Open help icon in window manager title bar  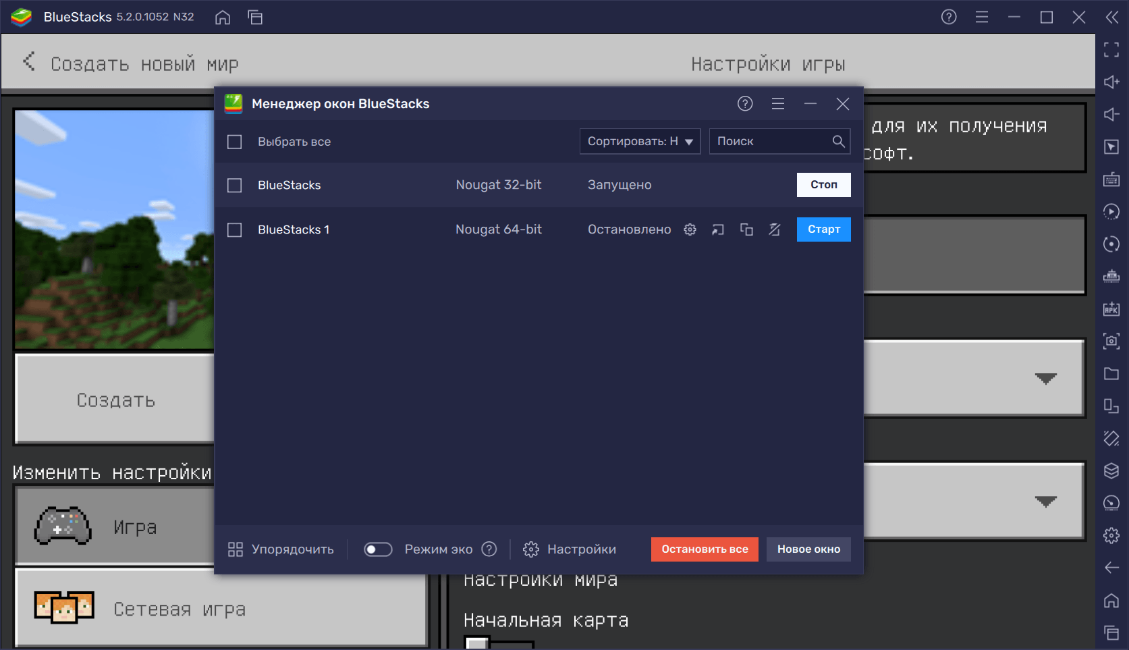(x=745, y=104)
